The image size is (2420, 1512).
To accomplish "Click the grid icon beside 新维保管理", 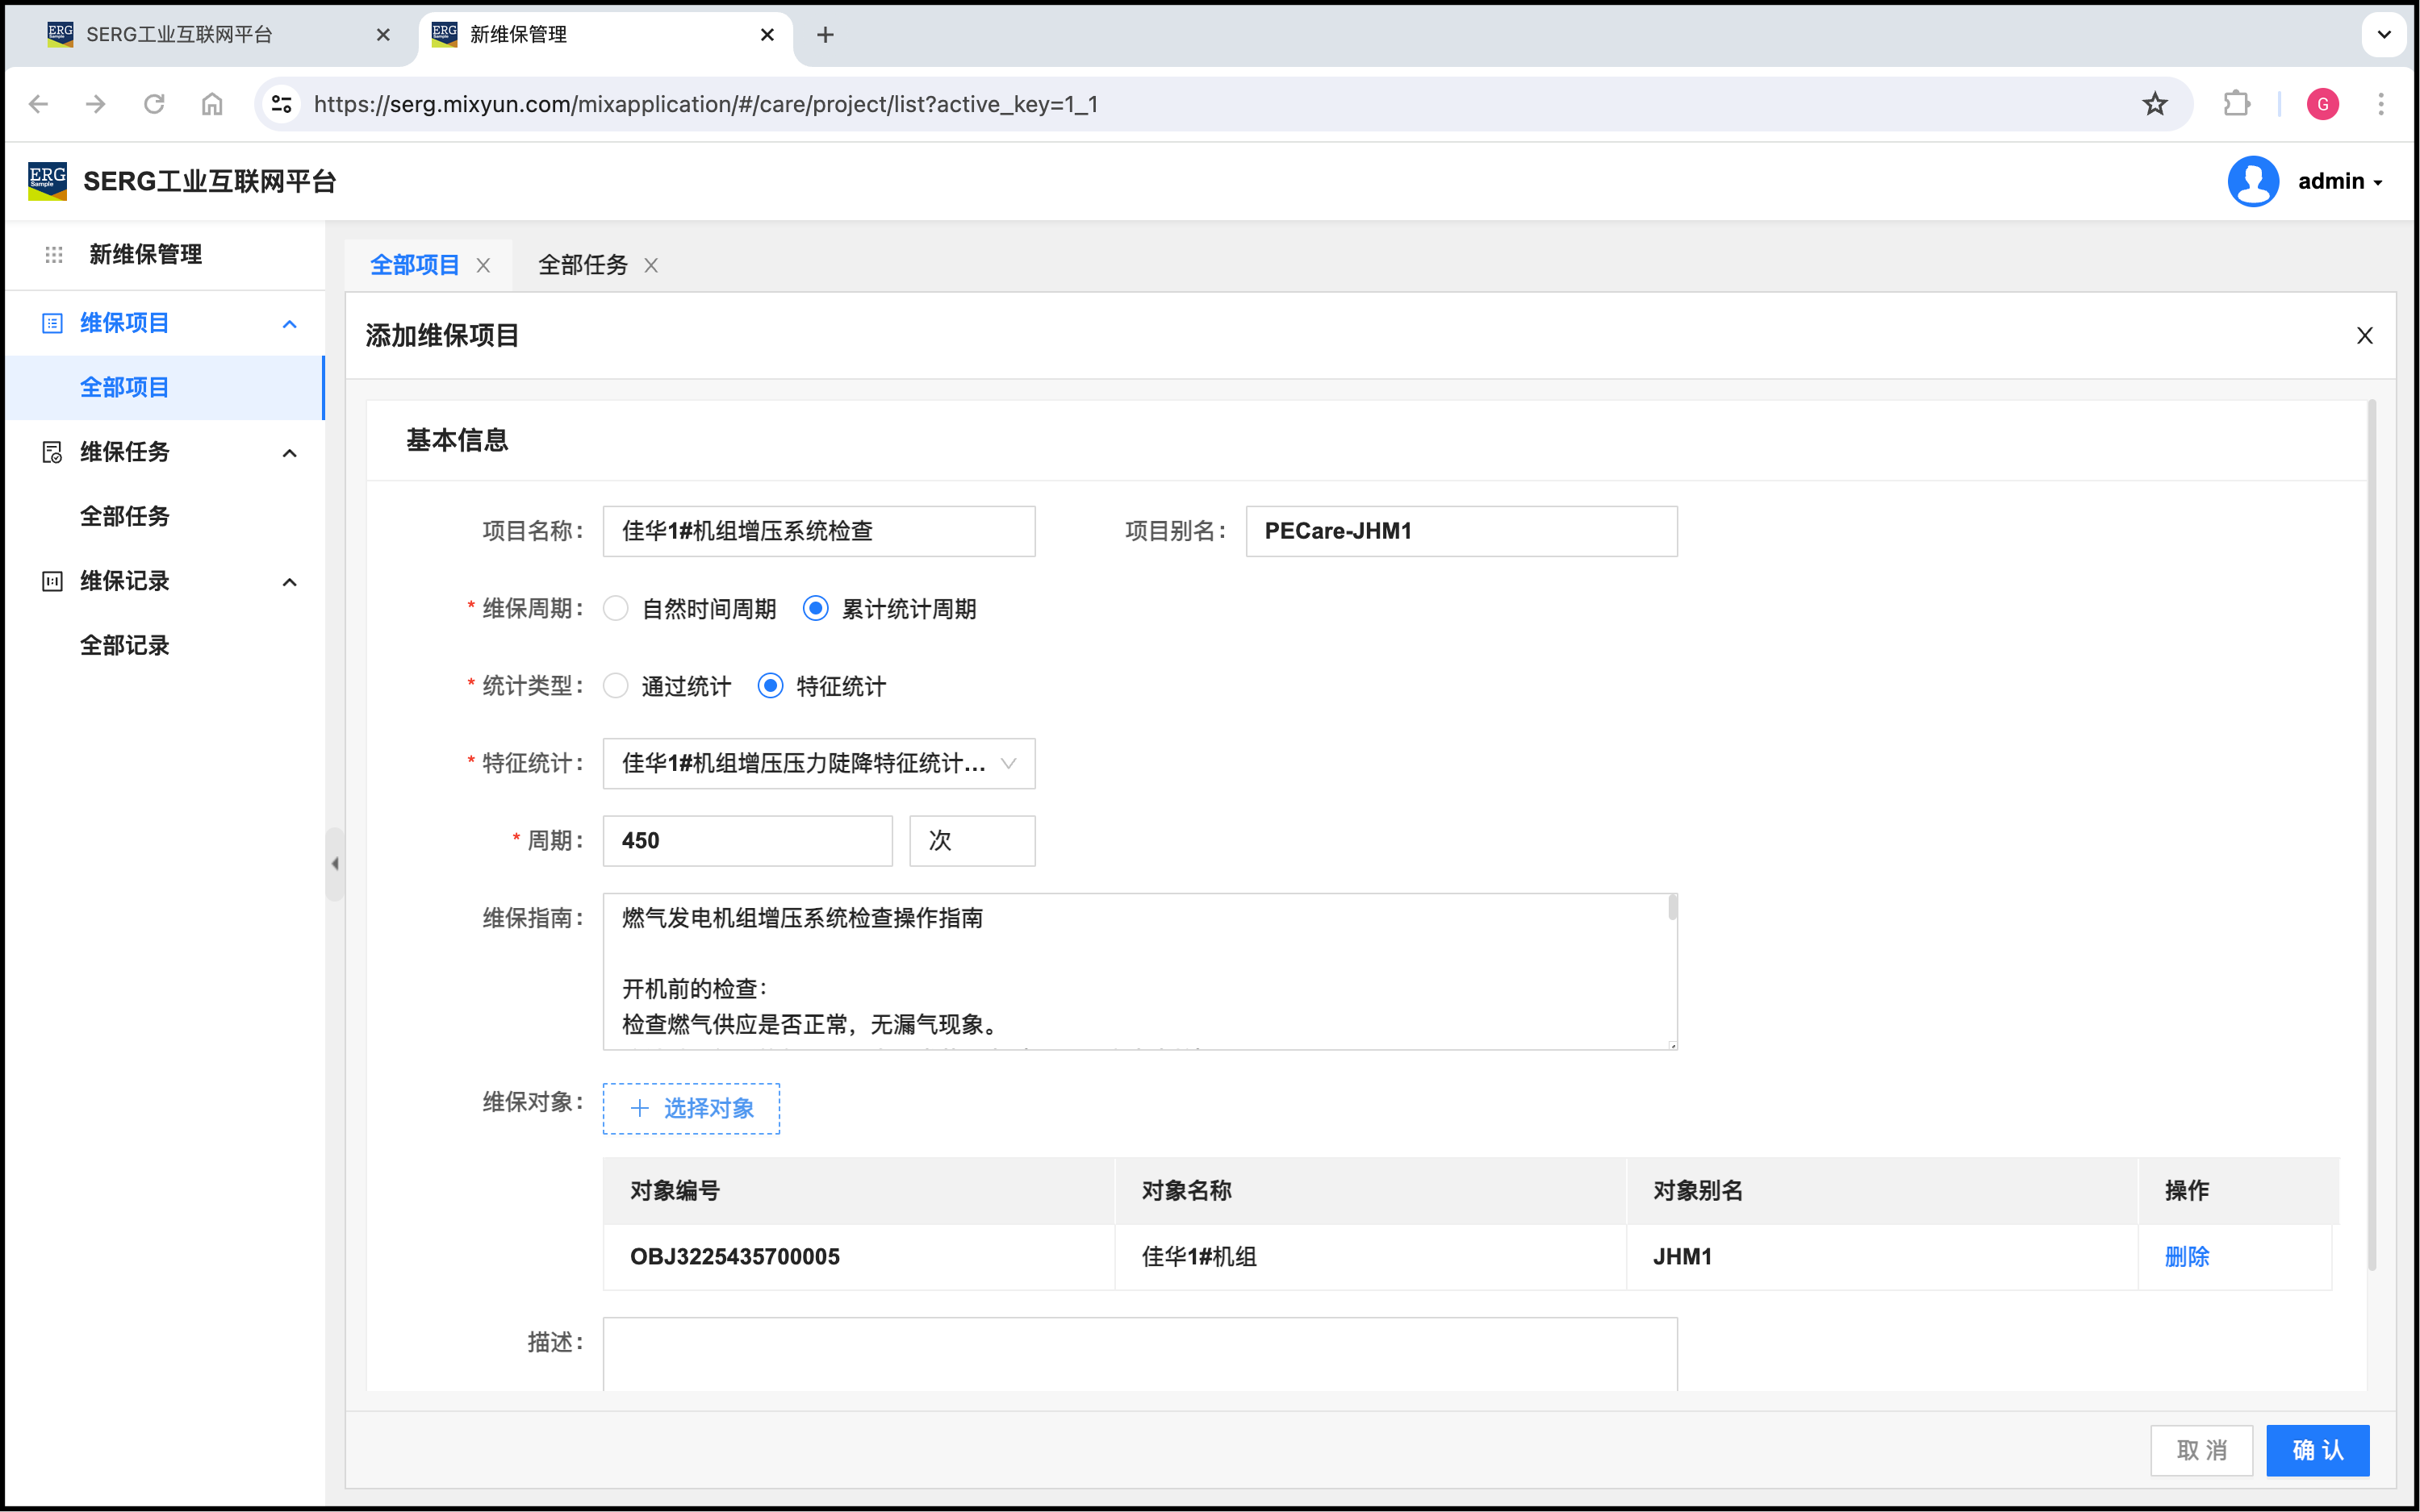I will [x=54, y=255].
